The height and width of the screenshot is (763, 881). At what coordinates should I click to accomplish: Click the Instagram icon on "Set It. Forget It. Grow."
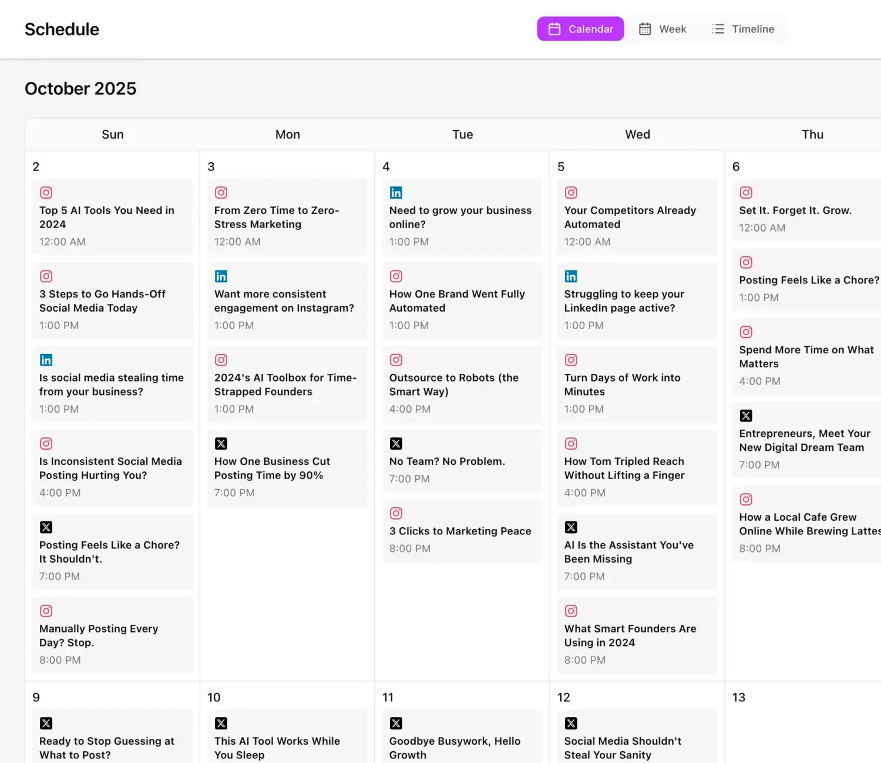tap(746, 192)
